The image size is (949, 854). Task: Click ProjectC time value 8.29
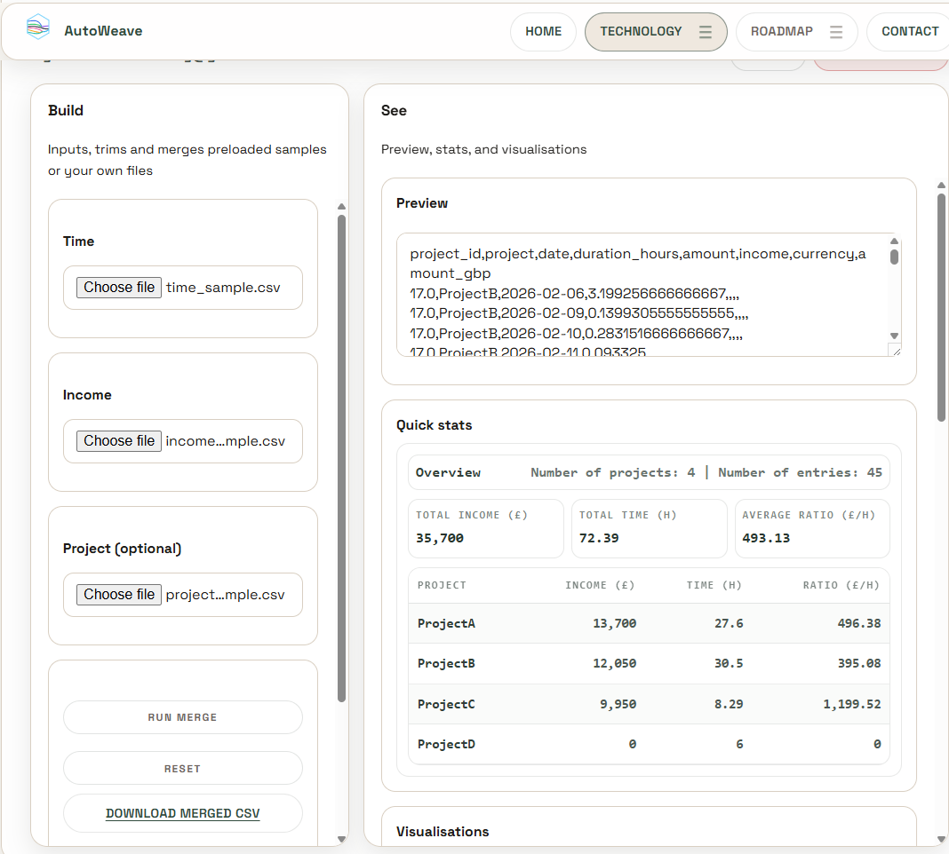728,704
